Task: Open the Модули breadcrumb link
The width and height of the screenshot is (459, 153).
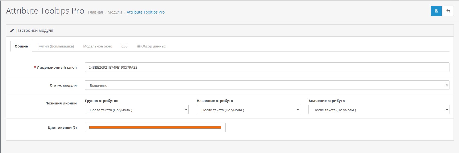Action: coord(115,12)
